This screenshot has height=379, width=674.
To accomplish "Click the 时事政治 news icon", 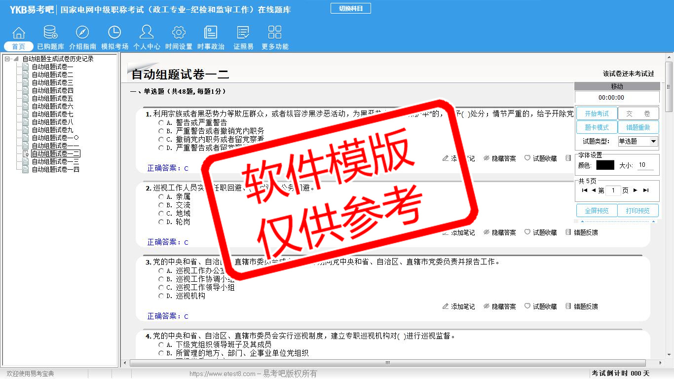I will pyautogui.click(x=211, y=33).
